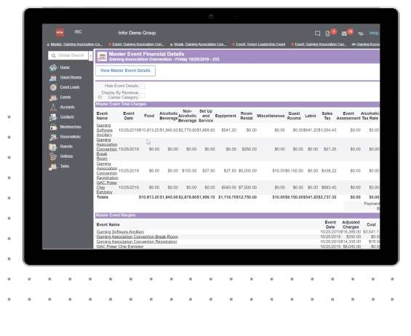Click the Adjusted Charges header in Margins
Image resolution: width=411 pixels, height=336 pixels.
click(351, 225)
